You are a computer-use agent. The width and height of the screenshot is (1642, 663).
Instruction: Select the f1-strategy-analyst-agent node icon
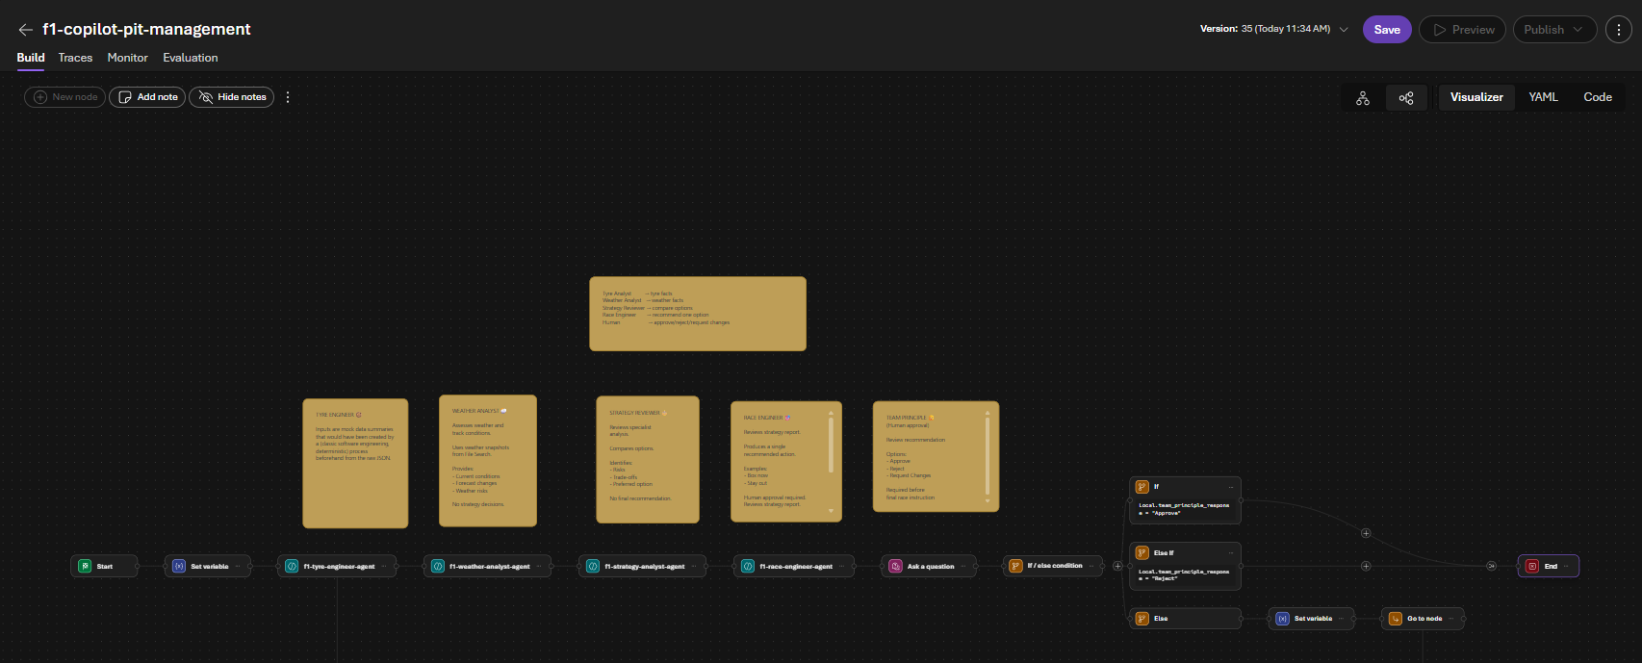[593, 566]
